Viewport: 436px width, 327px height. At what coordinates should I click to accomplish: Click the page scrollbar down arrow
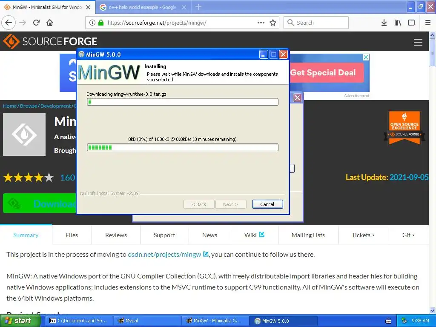point(433,310)
